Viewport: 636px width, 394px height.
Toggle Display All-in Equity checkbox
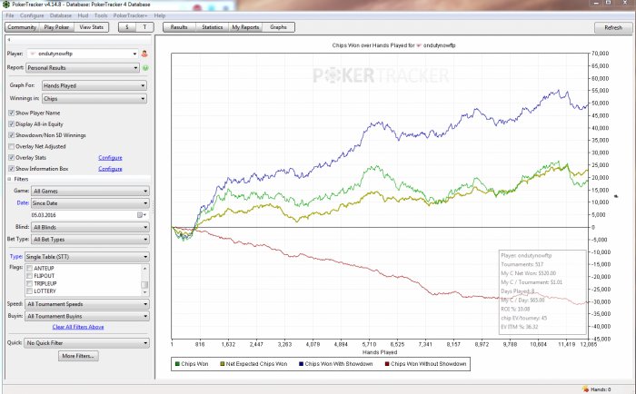(x=11, y=124)
